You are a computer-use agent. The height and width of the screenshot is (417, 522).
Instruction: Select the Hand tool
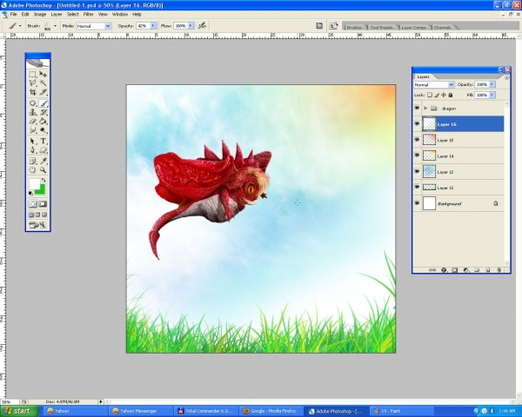(x=33, y=170)
